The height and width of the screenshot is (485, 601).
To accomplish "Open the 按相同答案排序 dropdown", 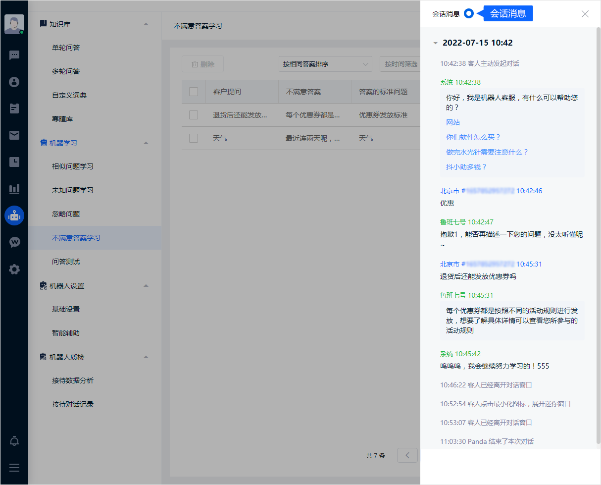I will [325, 64].
